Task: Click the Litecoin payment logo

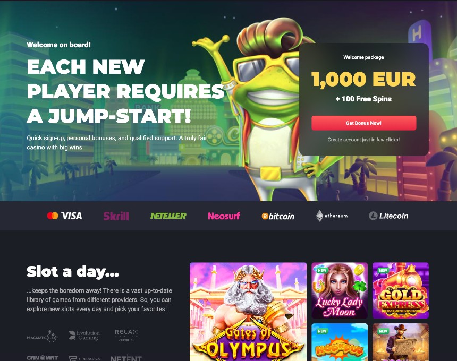Action: point(388,216)
